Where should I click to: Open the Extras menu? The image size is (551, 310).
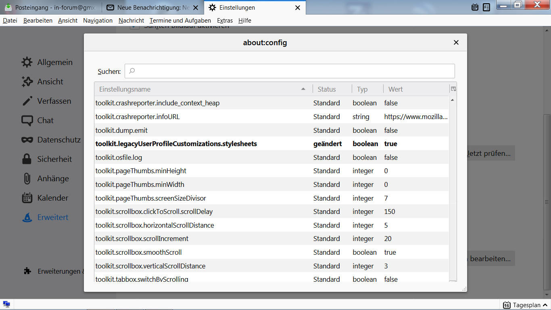click(225, 21)
